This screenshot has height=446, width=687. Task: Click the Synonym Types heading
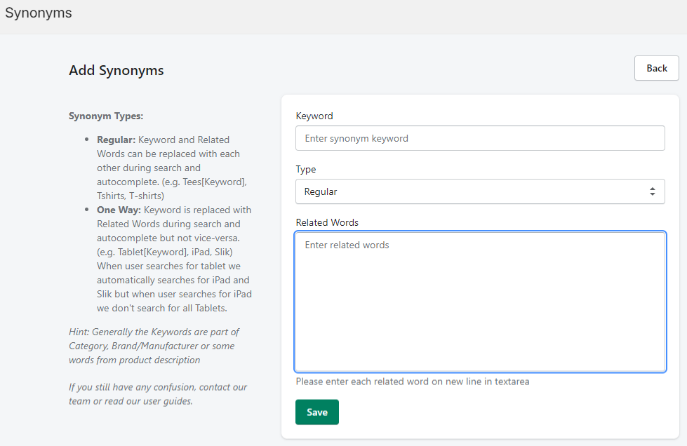(x=106, y=116)
